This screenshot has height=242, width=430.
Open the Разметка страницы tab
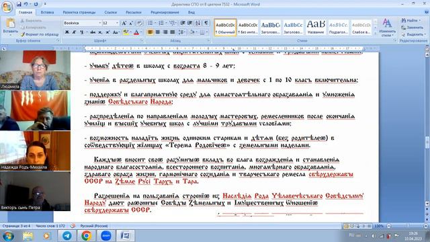pos(79,12)
